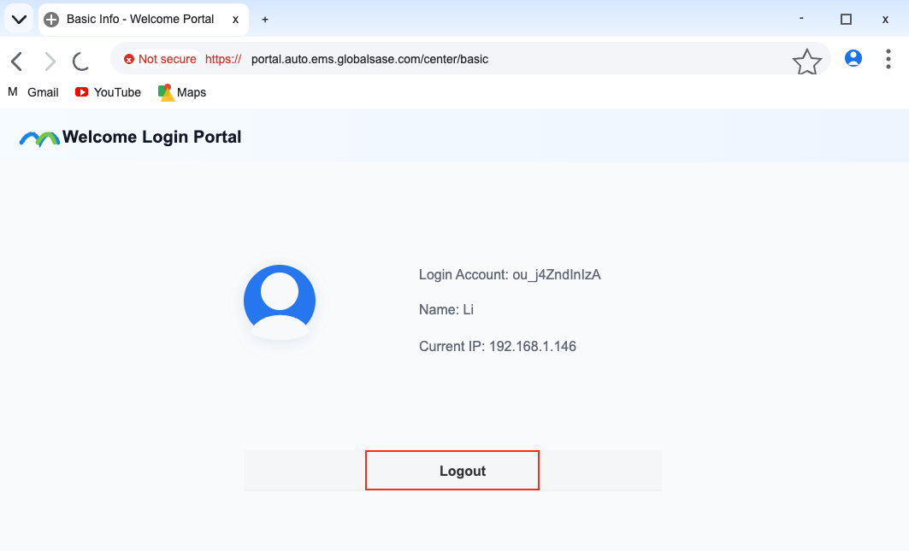Click the Name: Li text
The image size is (909, 551).
446,310
